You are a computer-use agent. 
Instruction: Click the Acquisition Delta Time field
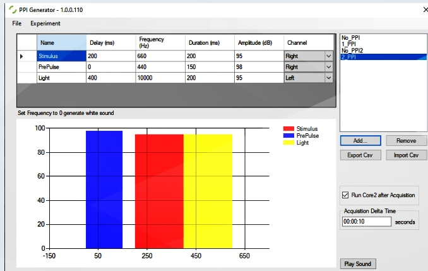366,222
